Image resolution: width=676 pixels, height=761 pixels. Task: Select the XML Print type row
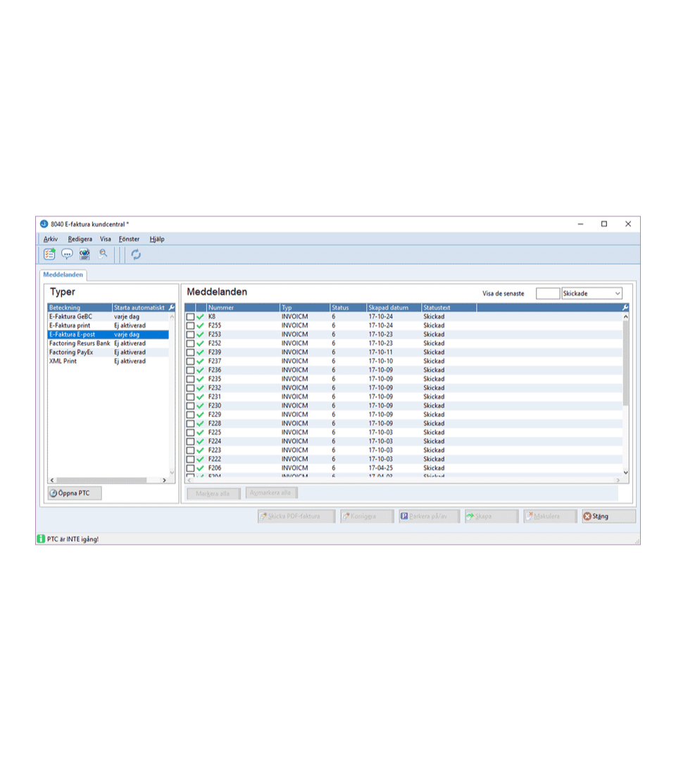click(x=108, y=361)
